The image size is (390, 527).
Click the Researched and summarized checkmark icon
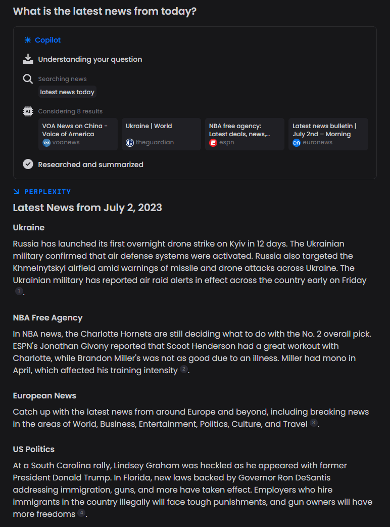(x=28, y=165)
